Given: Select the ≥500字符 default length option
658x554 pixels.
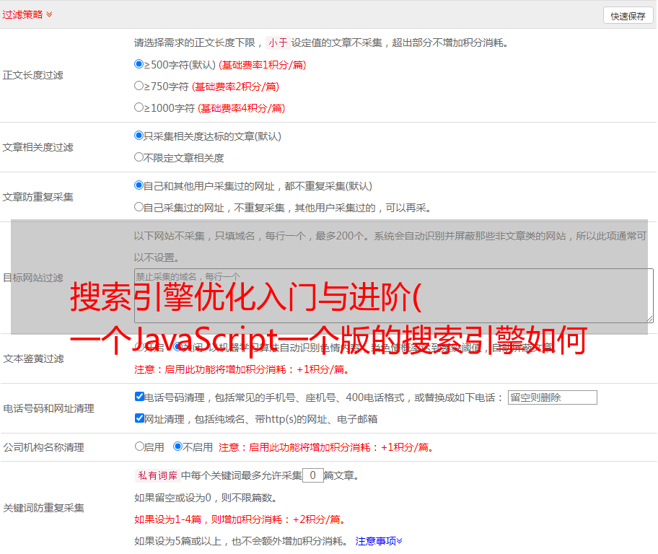Looking at the screenshot, I should (x=139, y=64).
